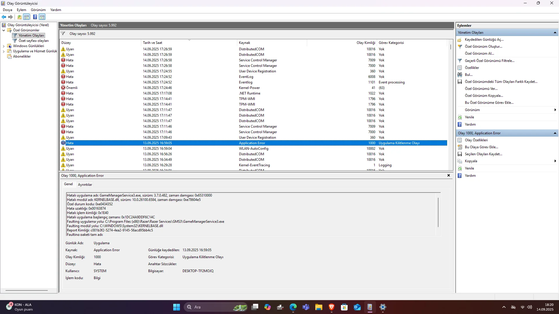Click the filter funnel icon beside event count
The image size is (559, 314).
click(x=63, y=34)
